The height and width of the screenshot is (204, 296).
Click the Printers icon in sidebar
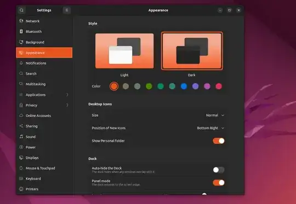pos(21,189)
